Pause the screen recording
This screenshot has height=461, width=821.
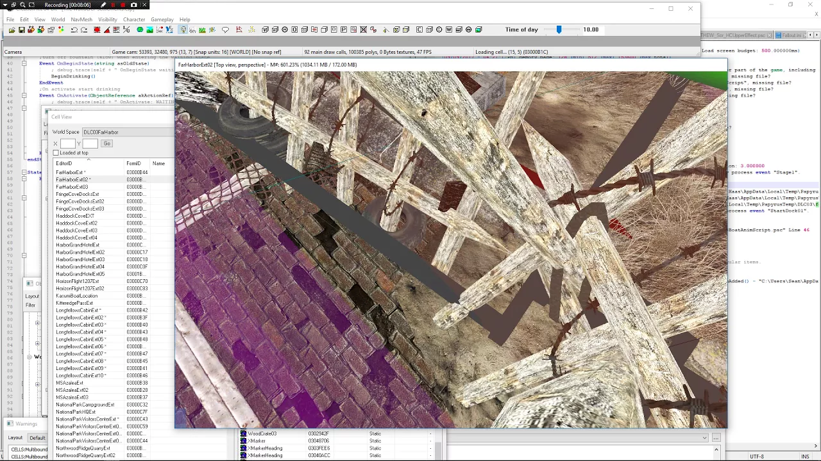pyautogui.click(x=113, y=5)
